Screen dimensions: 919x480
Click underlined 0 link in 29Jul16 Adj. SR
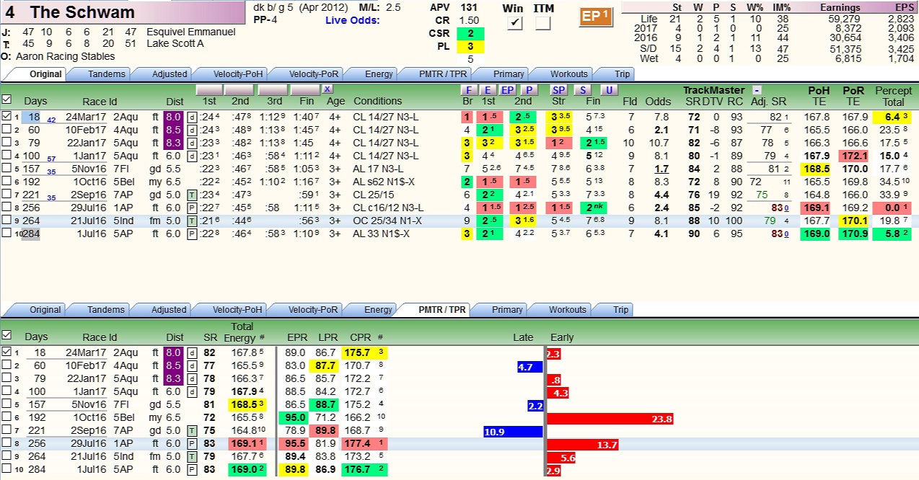(786, 209)
